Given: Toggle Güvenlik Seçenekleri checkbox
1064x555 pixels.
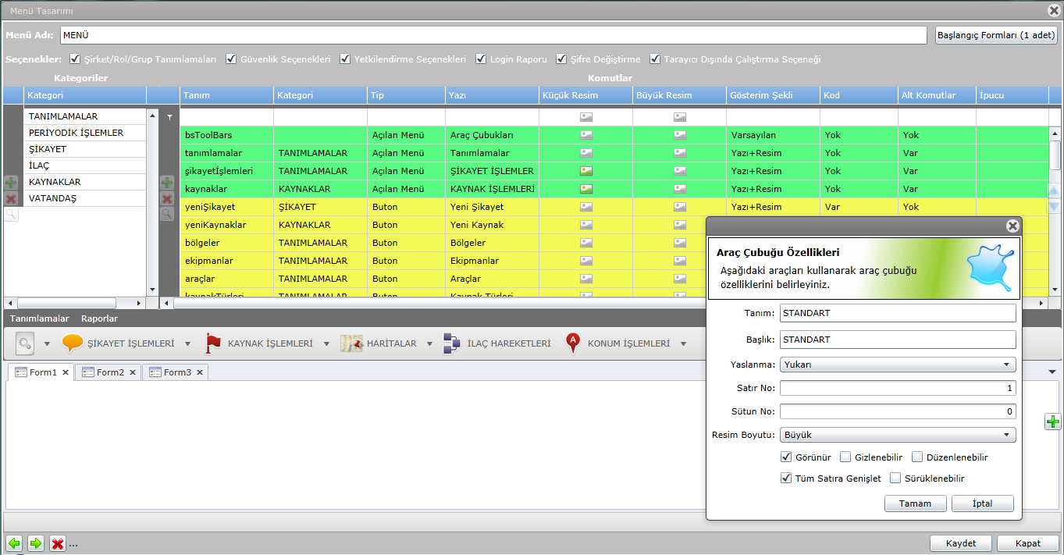Looking at the screenshot, I should (232, 59).
